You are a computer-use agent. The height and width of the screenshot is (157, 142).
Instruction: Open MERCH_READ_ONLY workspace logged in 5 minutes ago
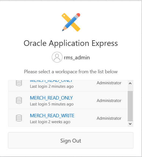(x=51, y=98)
